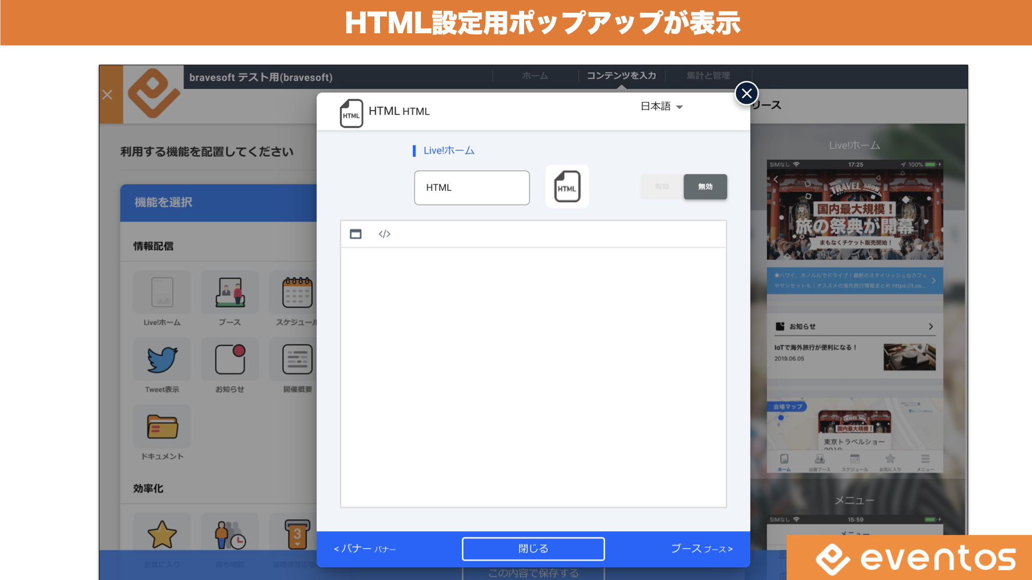Switch the toggle to 無効
This screenshot has width=1032, height=580.
coord(705,187)
